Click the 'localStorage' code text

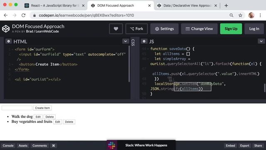[x=167, y=84]
